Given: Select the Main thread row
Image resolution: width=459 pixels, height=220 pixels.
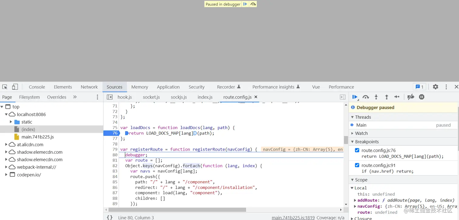Looking at the screenshot, I should (x=404, y=125).
